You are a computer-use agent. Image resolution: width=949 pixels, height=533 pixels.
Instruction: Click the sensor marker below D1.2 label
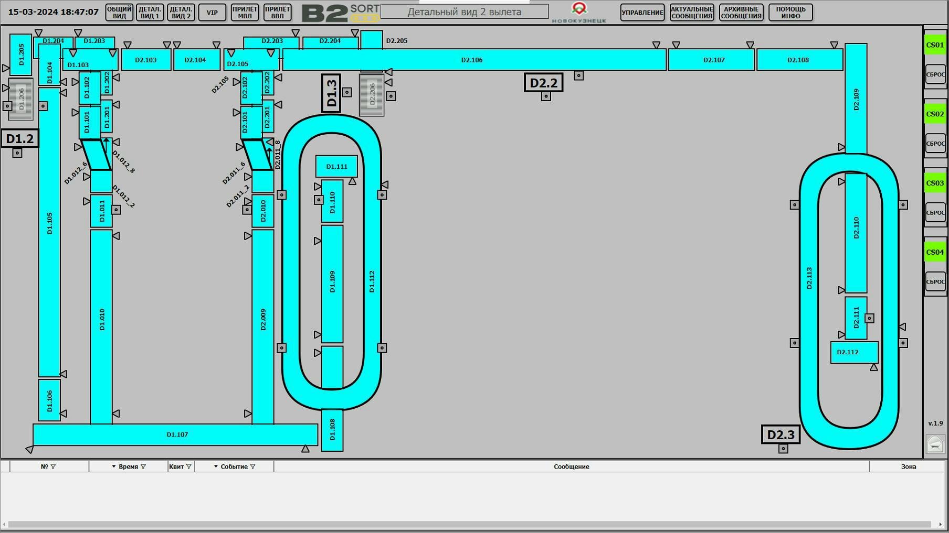[17, 153]
